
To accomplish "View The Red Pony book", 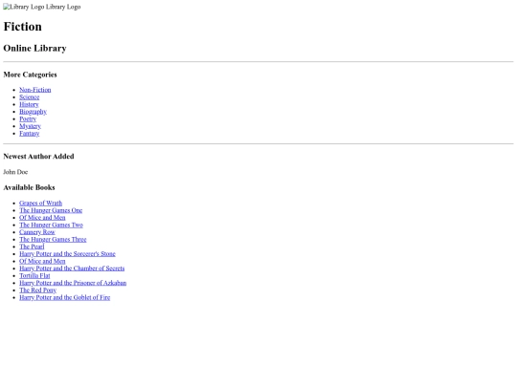I will (38, 290).
